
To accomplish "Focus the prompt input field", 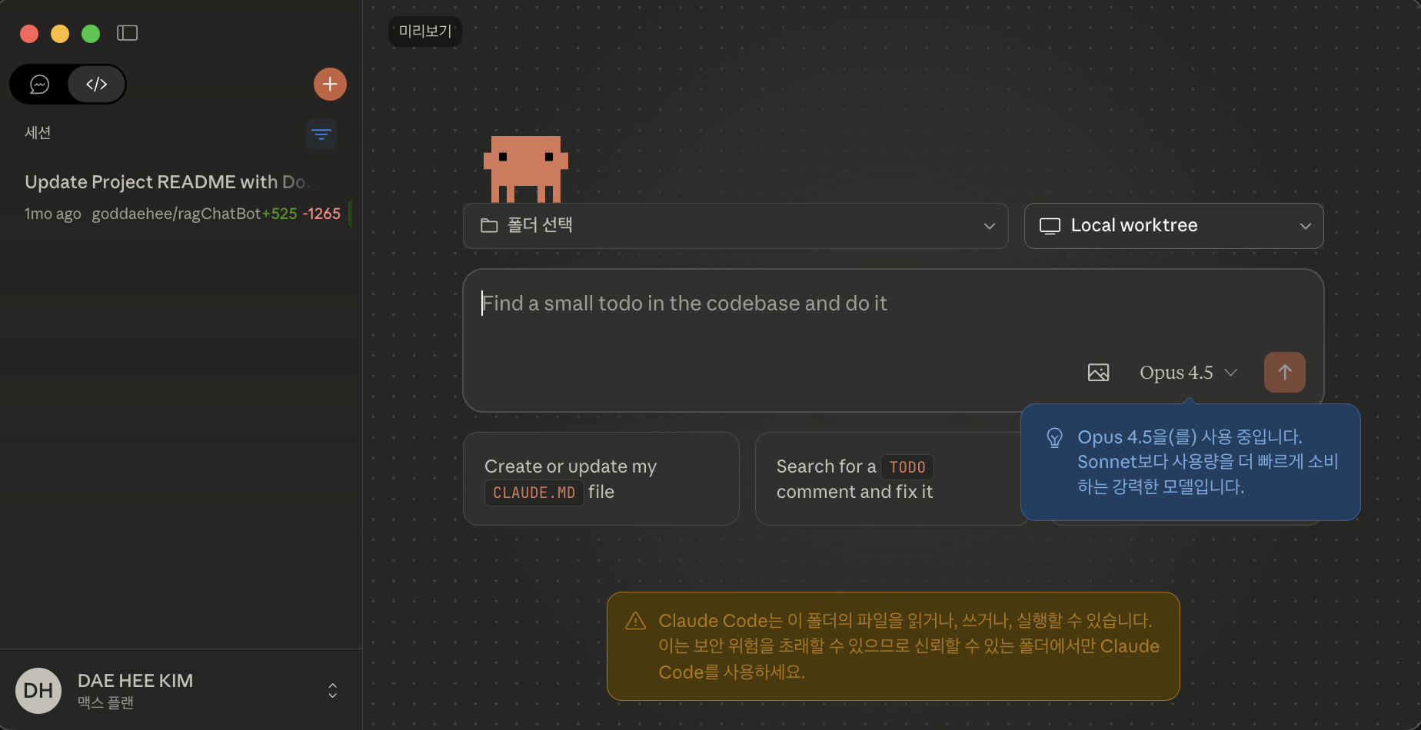I will click(x=892, y=304).
